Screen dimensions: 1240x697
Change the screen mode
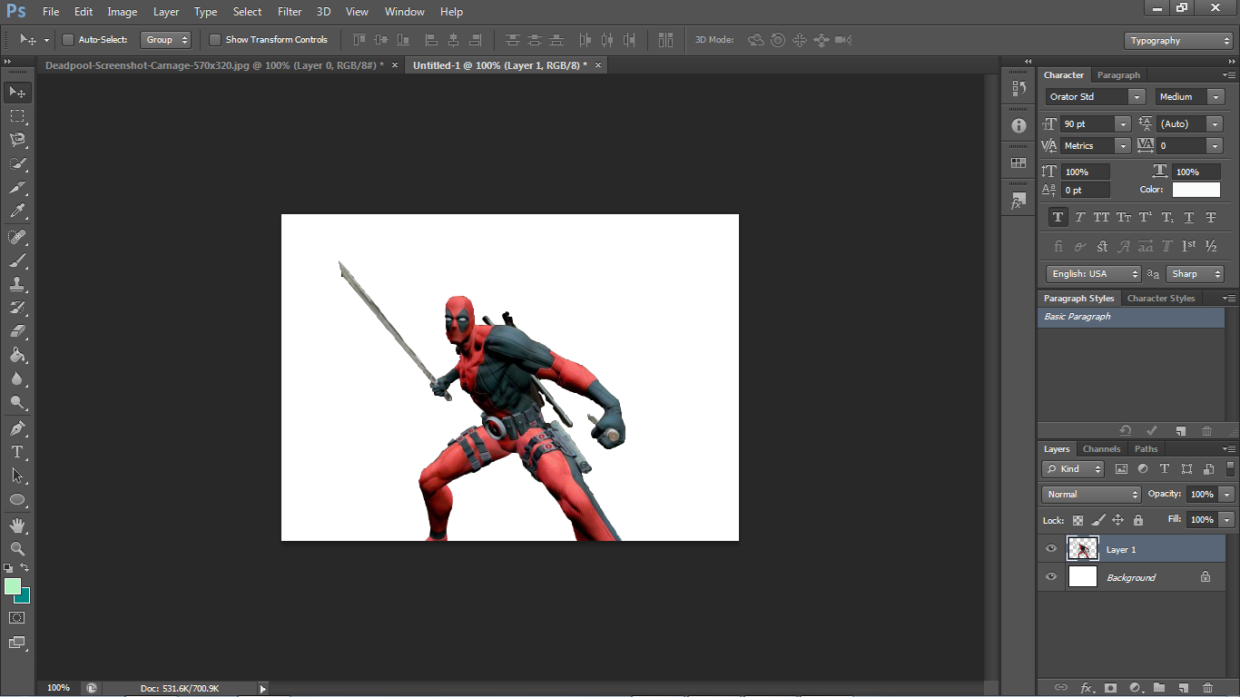(x=17, y=643)
